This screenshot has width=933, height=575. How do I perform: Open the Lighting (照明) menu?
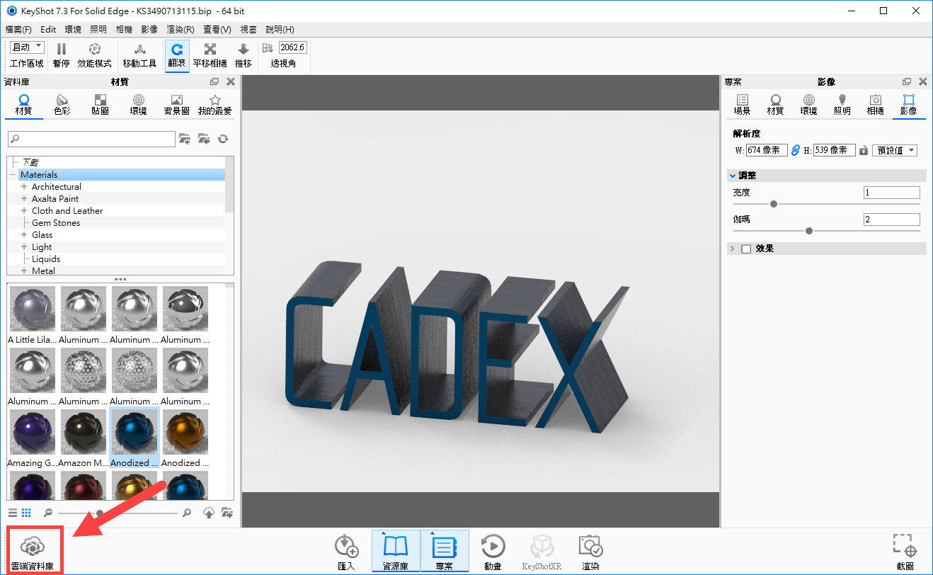[x=98, y=30]
